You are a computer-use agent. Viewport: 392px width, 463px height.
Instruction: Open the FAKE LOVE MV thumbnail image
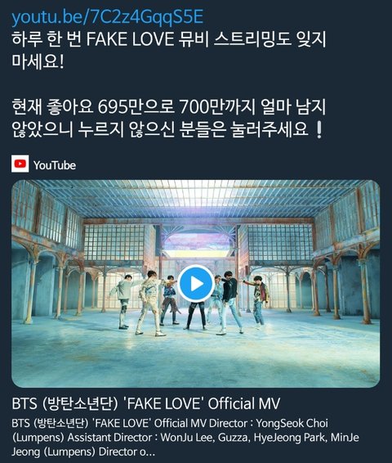coord(196,284)
